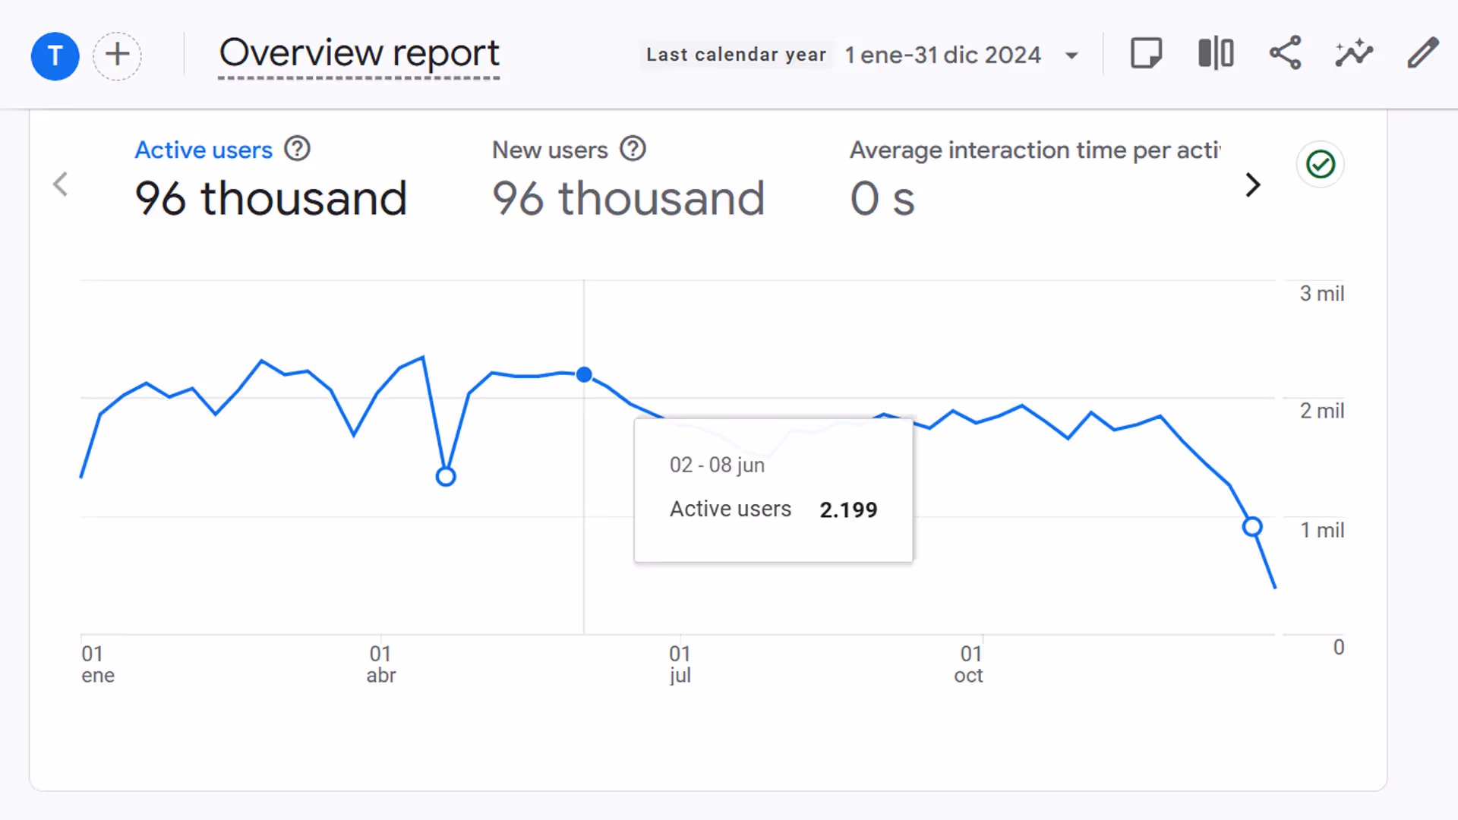This screenshot has width=1458, height=820.
Task: Open Active users metric details link
Action: coord(204,150)
